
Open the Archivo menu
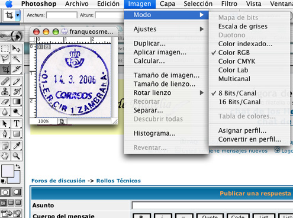(x=77, y=4)
